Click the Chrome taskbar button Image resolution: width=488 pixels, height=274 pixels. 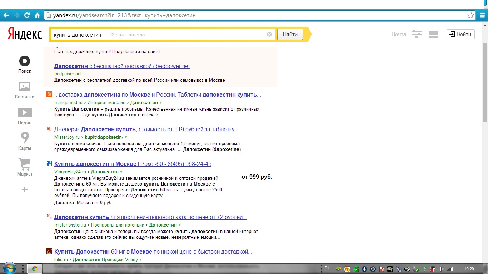point(35,269)
